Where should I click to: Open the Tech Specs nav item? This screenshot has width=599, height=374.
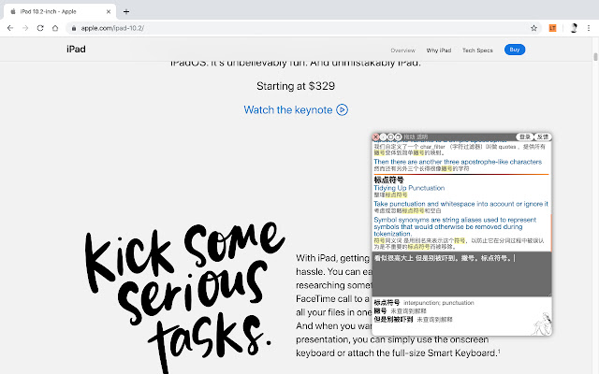[477, 50]
